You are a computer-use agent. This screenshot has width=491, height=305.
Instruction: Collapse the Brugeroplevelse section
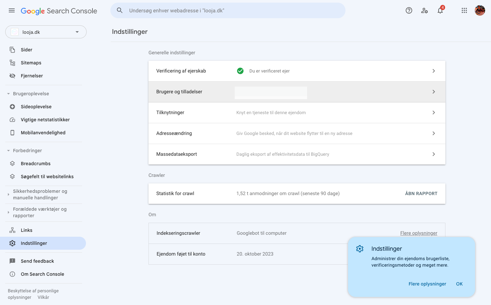click(x=8, y=94)
